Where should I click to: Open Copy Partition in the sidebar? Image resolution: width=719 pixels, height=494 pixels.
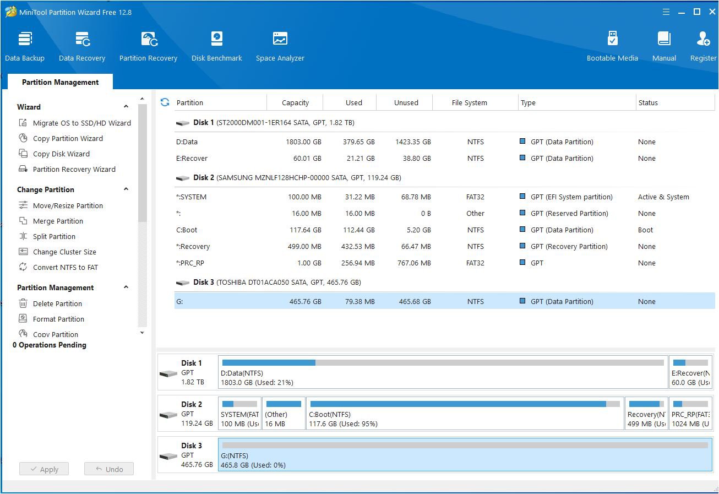[x=56, y=334]
